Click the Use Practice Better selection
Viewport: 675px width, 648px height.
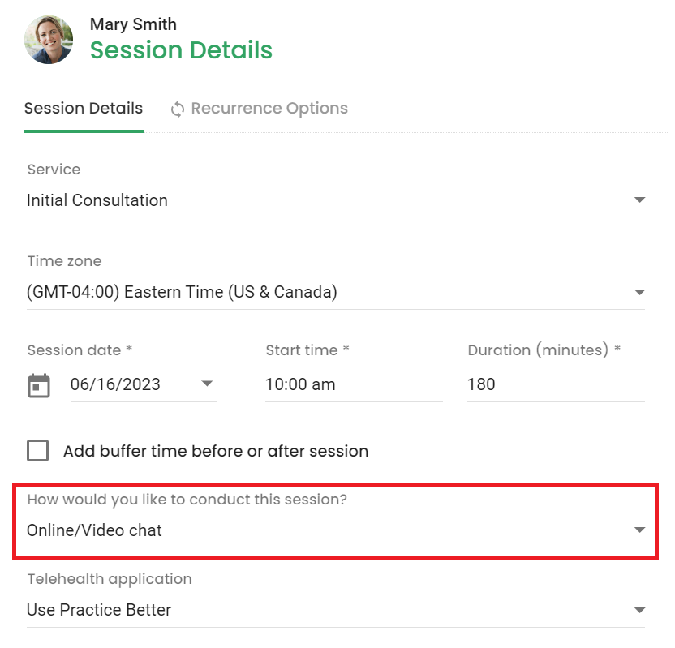[x=336, y=610]
